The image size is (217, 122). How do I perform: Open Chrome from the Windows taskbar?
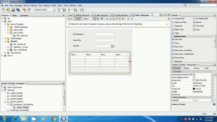pos(54,119)
